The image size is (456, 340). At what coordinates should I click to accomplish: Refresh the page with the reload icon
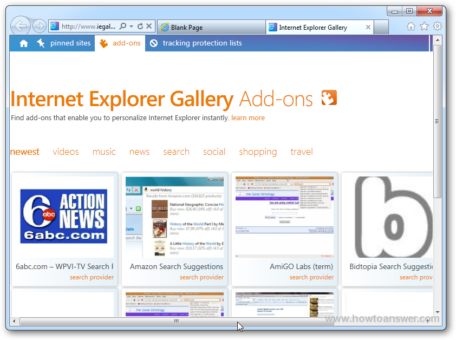tap(140, 26)
